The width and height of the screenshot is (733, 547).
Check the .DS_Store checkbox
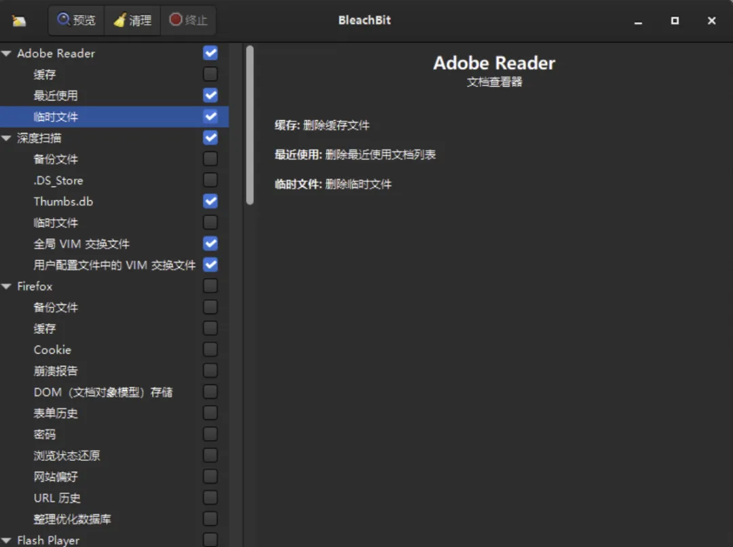coord(210,180)
